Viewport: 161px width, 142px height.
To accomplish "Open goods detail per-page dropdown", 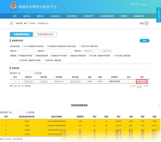I will 18,112.
